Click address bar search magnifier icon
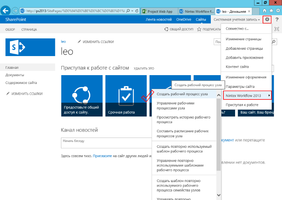This screenshot has height=200, width=282. (x=128, y=11)
